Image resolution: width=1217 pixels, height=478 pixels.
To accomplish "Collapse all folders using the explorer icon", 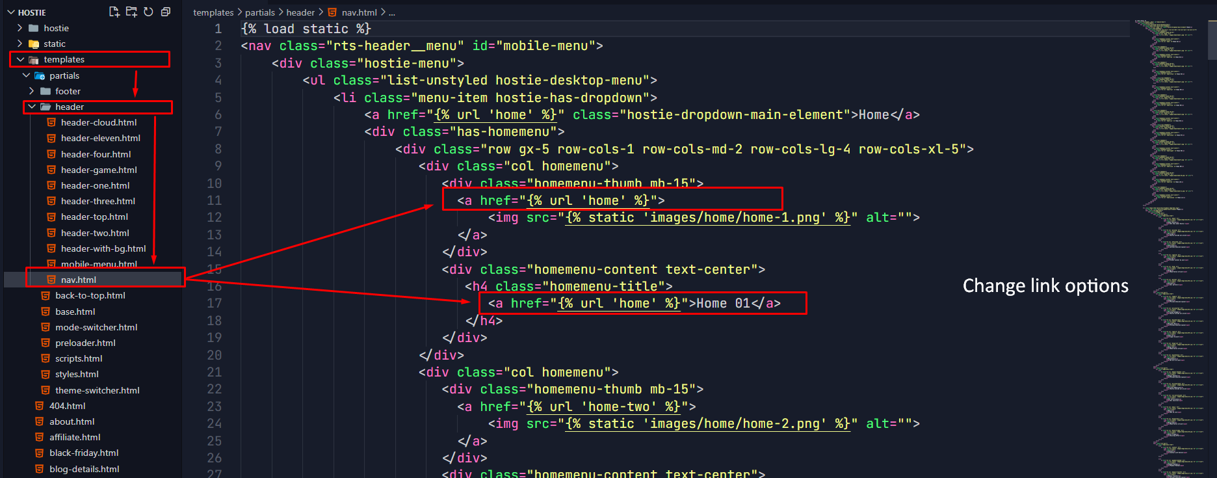I will (166, 12).
